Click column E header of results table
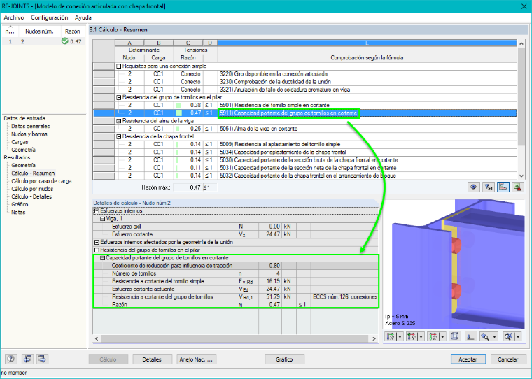The image size is (532, 379). tap(367, 43)
